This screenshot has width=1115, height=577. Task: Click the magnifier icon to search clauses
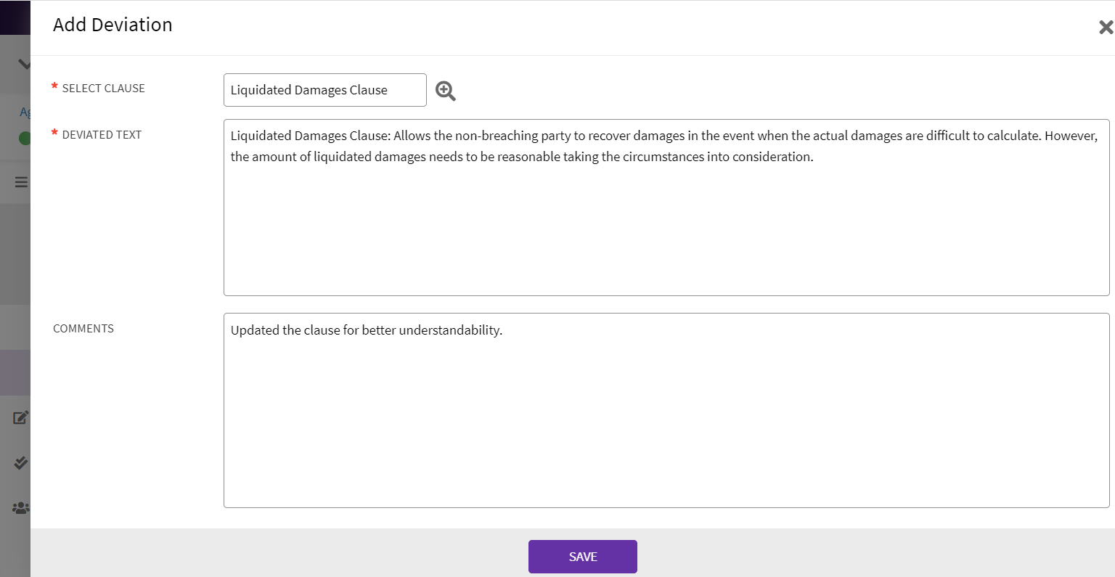click(x=445, y=91)
